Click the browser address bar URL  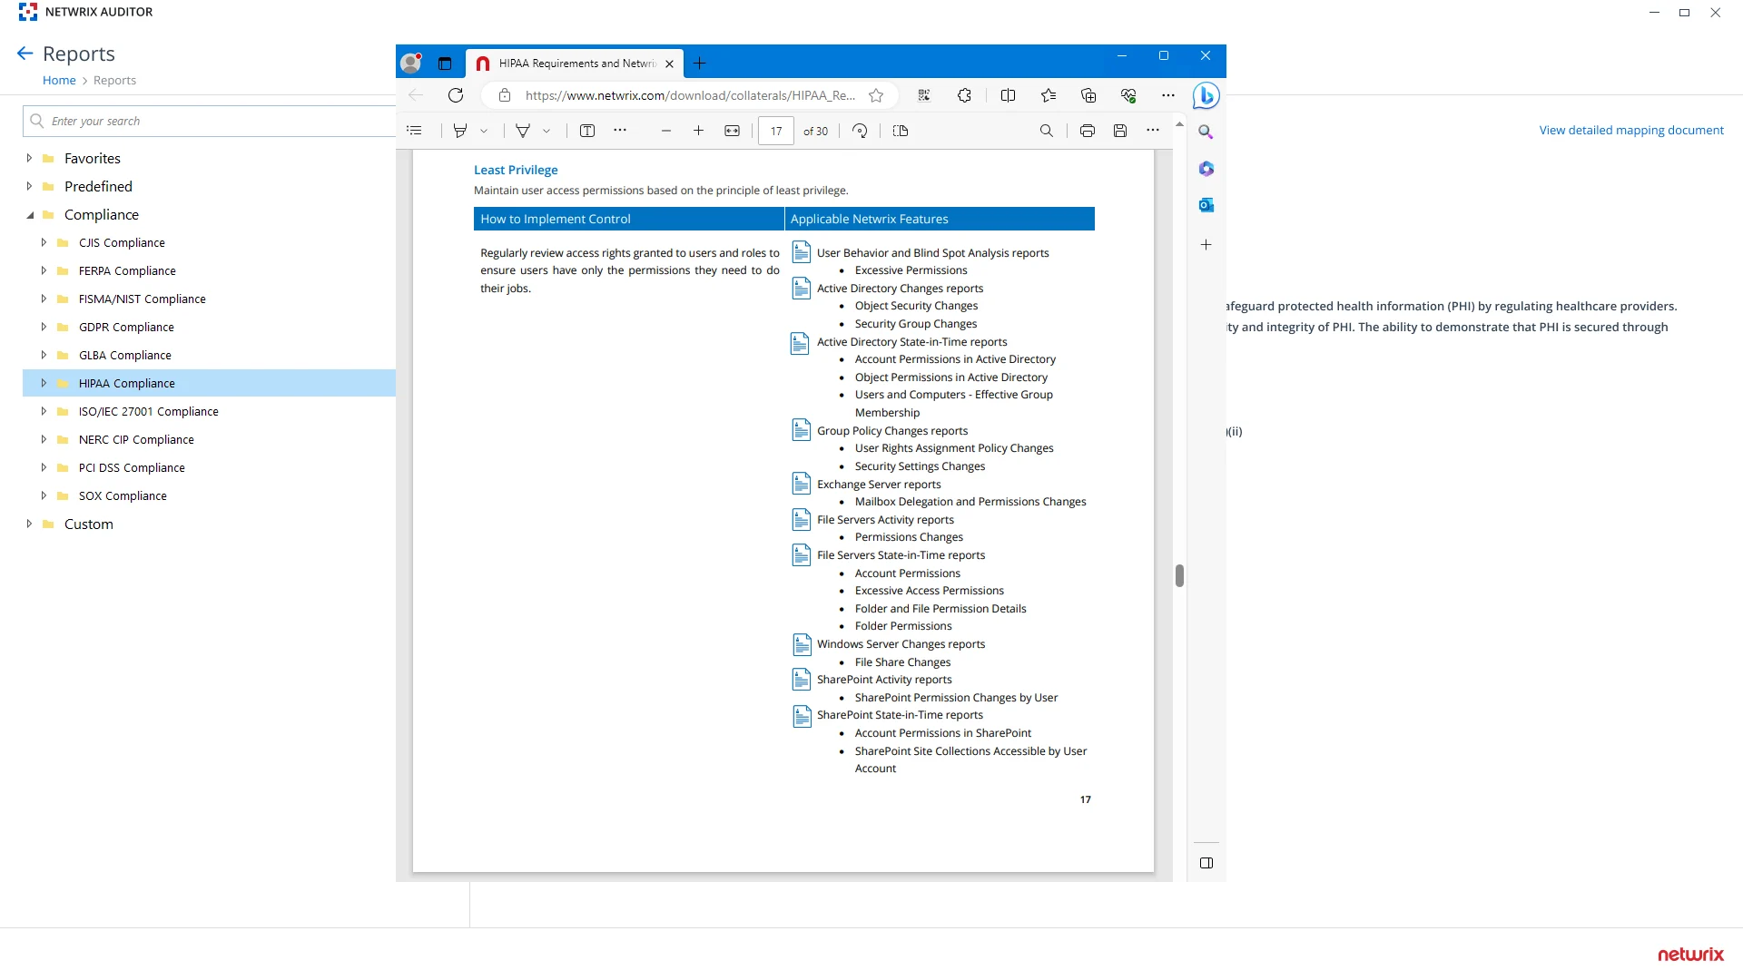(x=690, y=95)
